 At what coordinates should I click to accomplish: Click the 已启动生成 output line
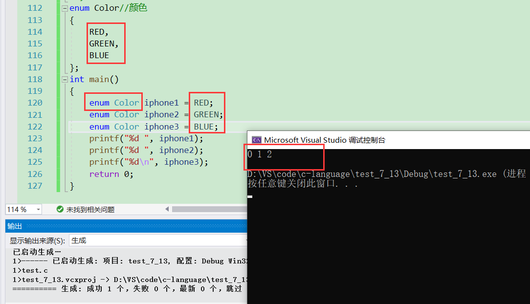point(37,252)
